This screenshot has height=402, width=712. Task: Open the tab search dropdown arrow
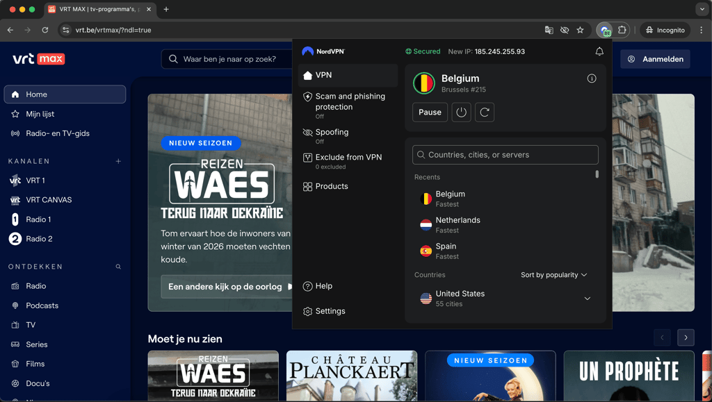point(702,9)
